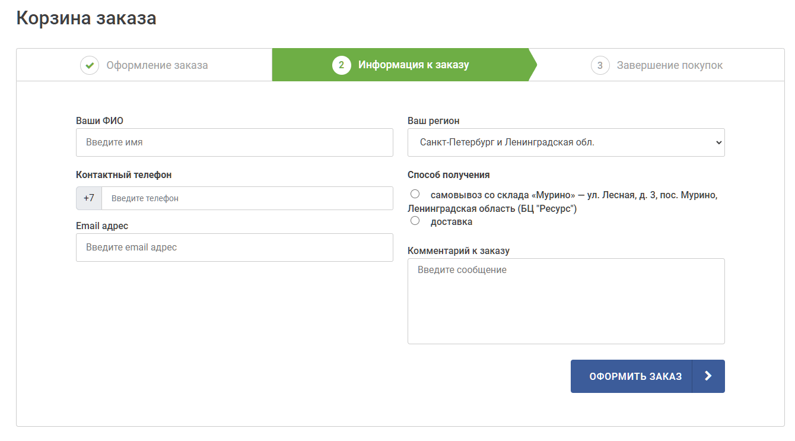The image size is (795, 441).
Task: Click the Контактный телефон input field
Action: (x=247, y=198)
